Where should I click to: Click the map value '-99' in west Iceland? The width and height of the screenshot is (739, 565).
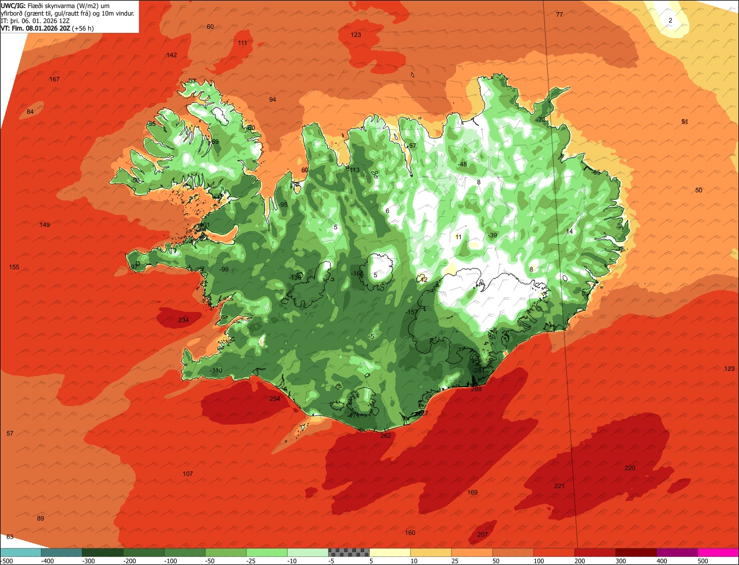(x=224, y=270)
